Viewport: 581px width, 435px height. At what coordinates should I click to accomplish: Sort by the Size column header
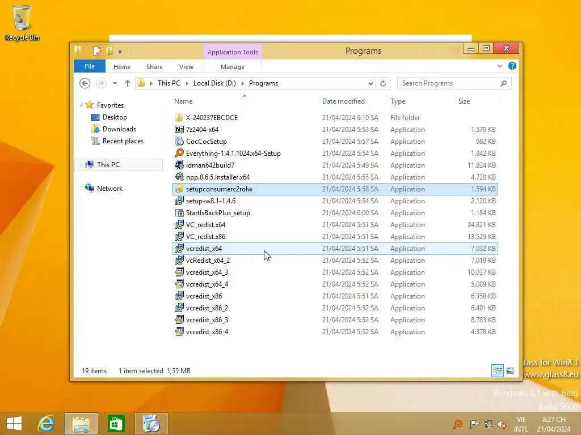pos(464,101)
